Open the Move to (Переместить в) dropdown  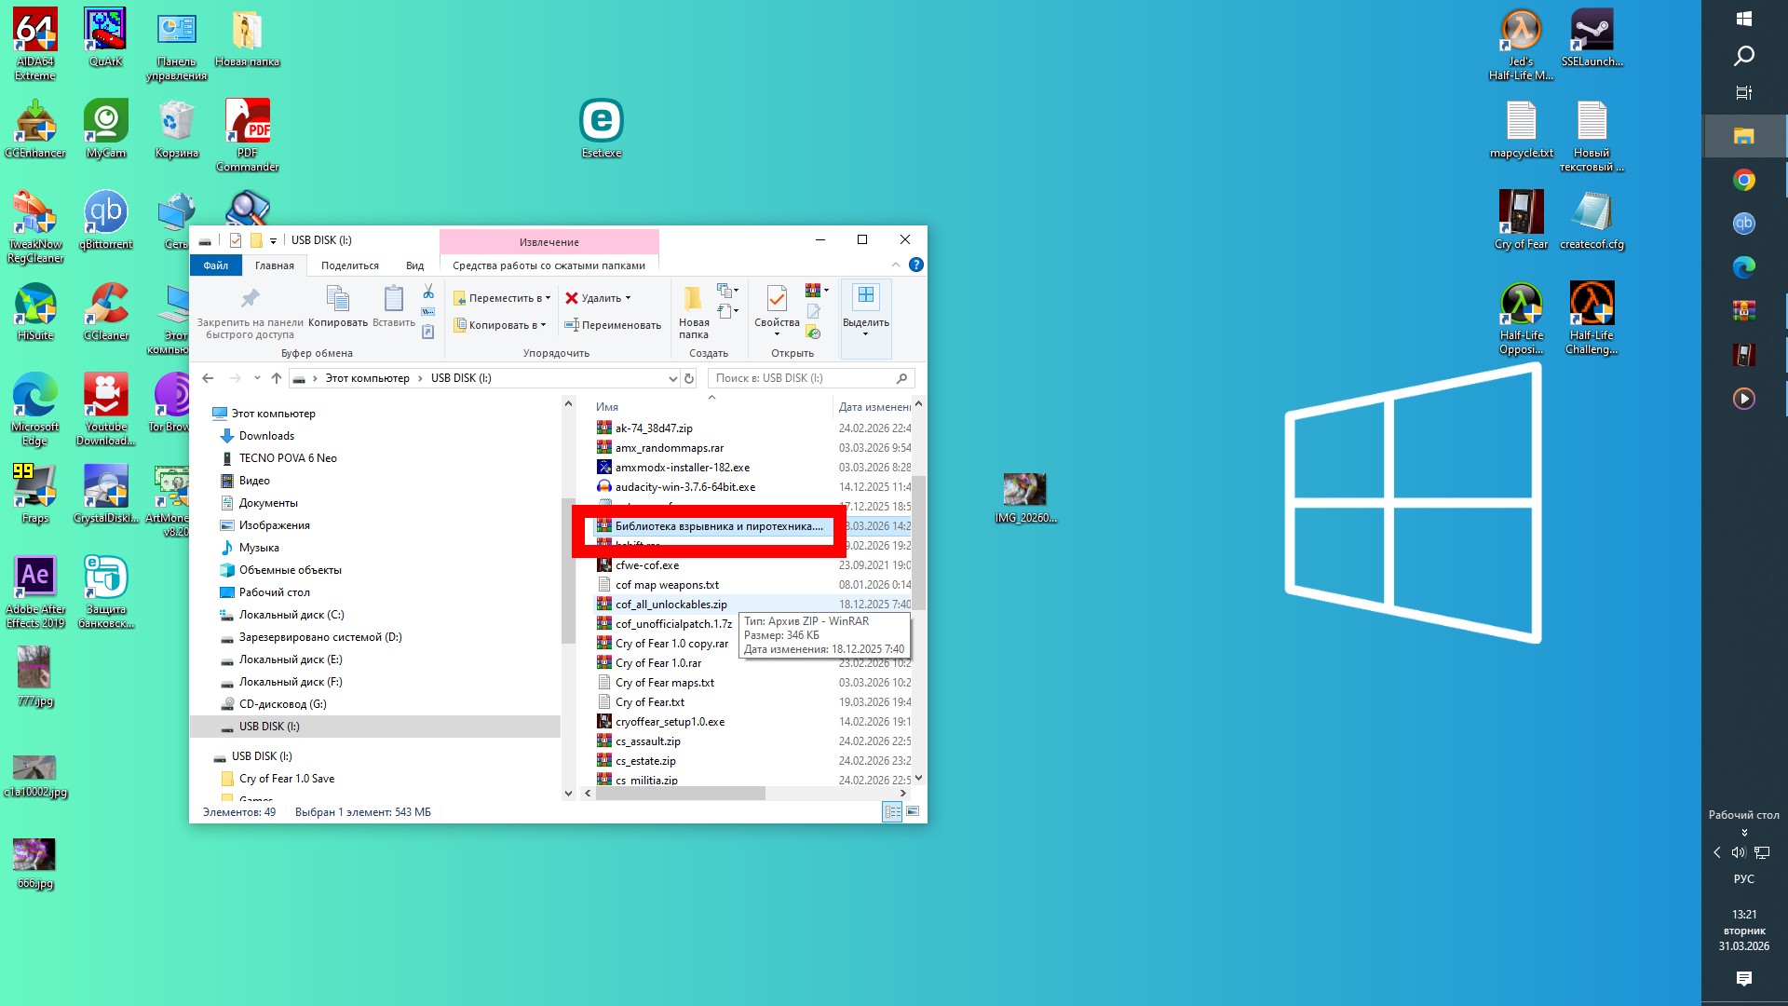pyautogui.click(x=502, y=298)
